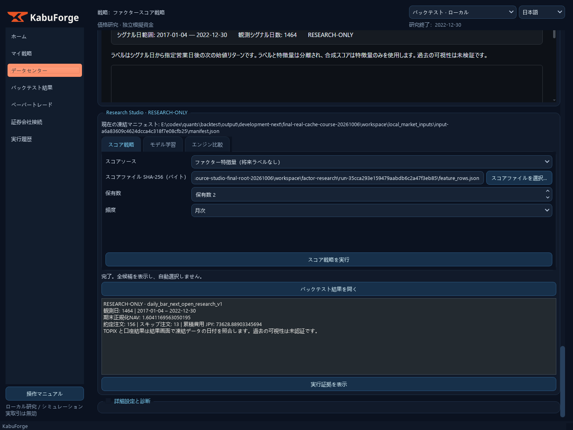573x430 pixels.
Task: Click the KabuForge logo icon
Action: pyautogui.click(x=18, y=17)
